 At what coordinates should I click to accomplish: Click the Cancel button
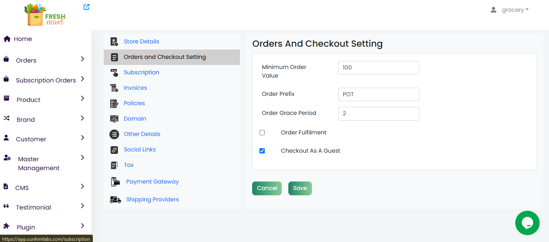(x=267, y=188)
